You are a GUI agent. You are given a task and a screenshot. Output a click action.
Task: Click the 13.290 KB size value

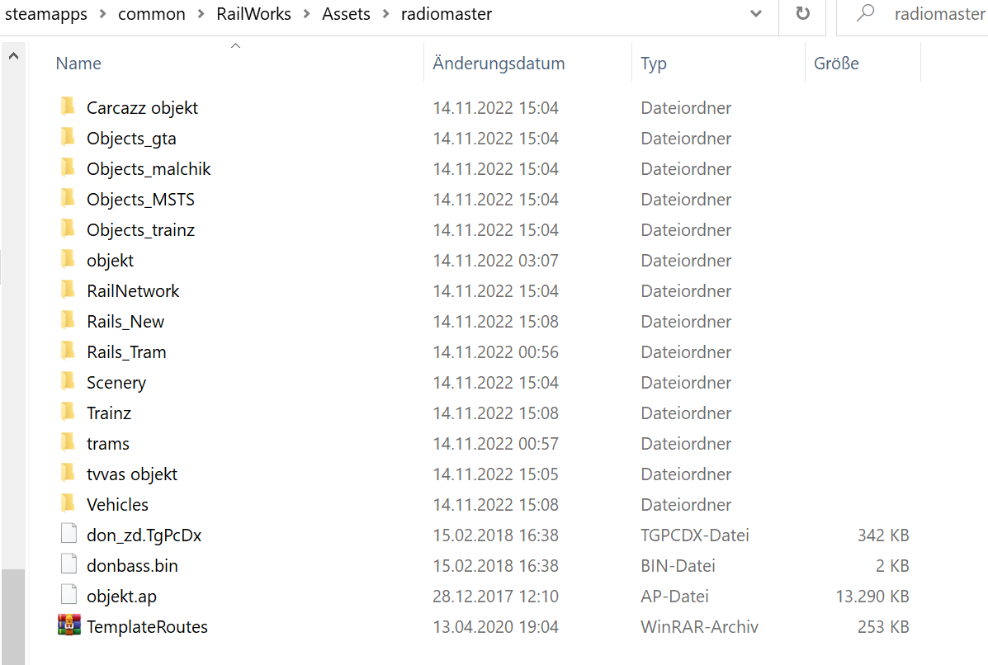coord(872,597)
